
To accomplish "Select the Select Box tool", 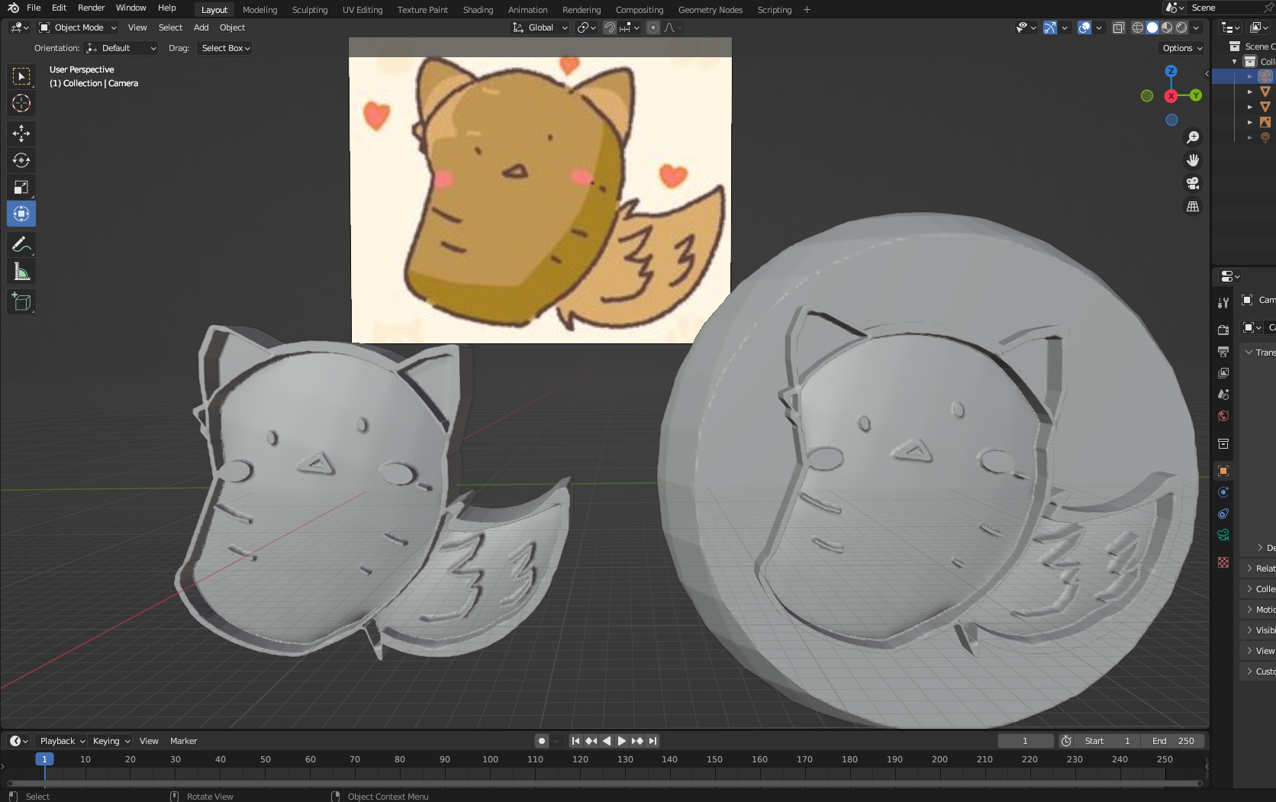I will coord(21,76).
